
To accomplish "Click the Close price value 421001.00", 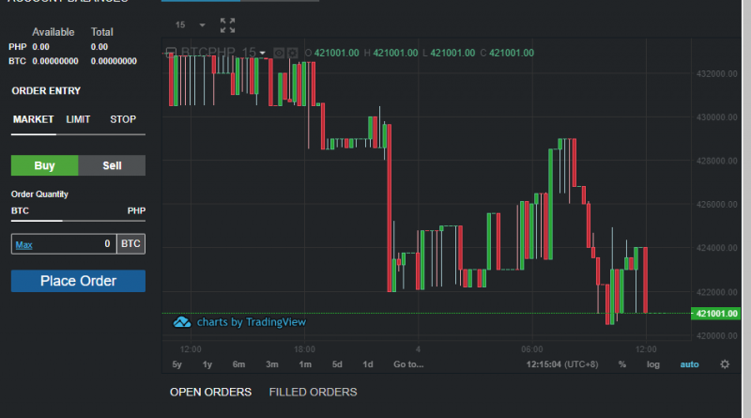I will click(x=512, y=54).
